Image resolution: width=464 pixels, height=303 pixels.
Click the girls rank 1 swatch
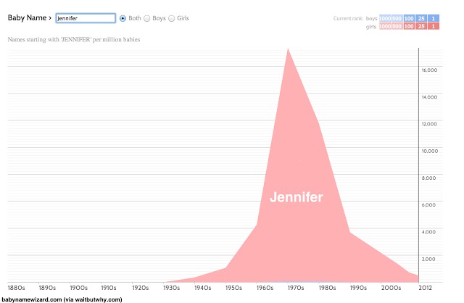tap(434, 26)
